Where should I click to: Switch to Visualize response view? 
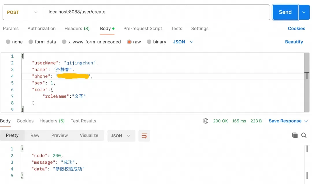pos(89,135)
